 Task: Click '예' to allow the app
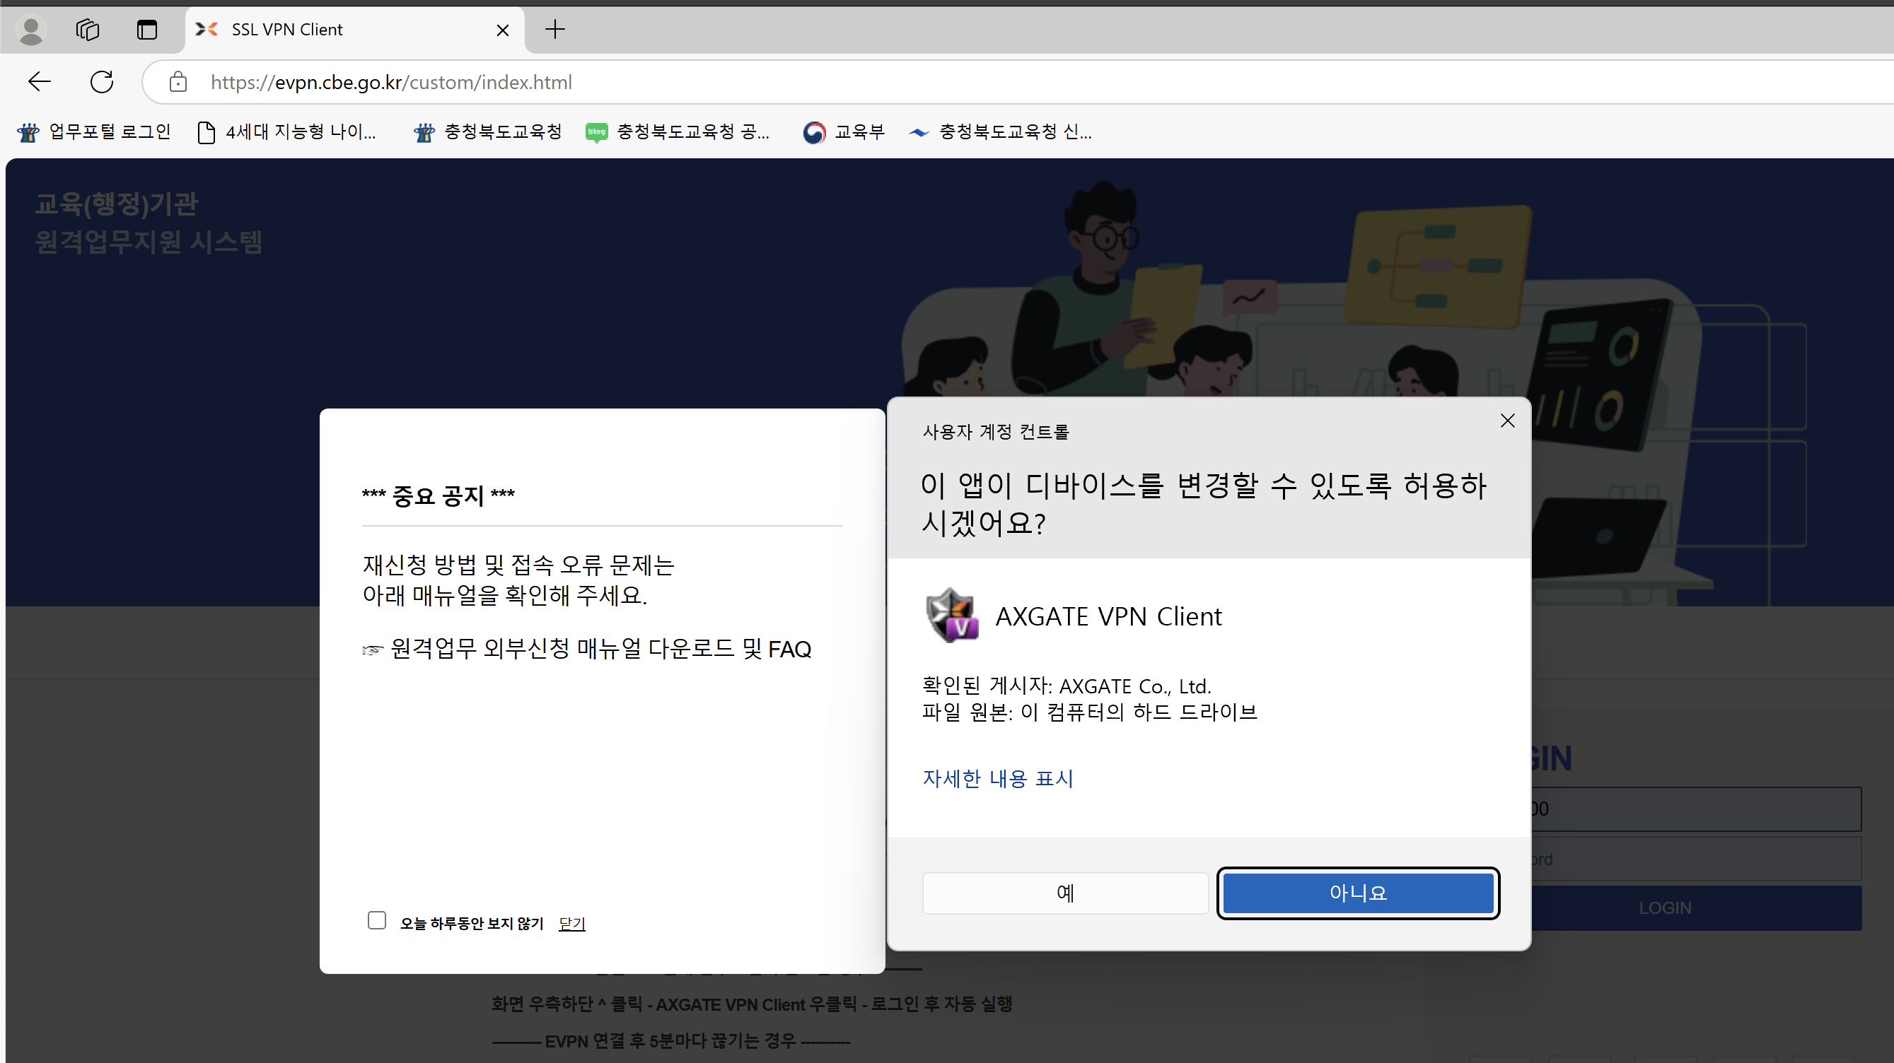coord(1064,893)
